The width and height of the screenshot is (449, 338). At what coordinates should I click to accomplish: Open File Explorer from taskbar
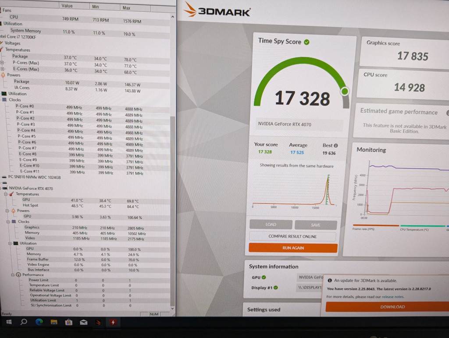click(x=54, y=322)
